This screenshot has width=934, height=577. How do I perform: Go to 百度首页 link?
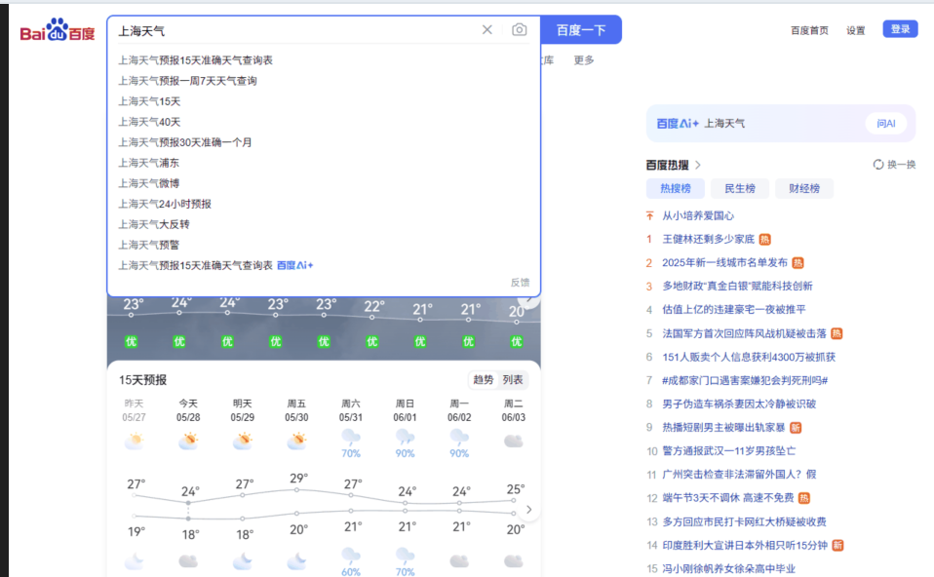pyautogui.click(x=809, y=30)
